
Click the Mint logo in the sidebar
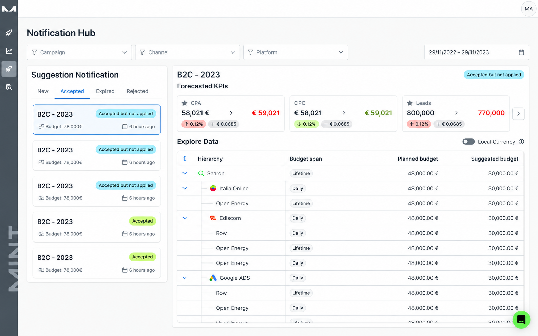pyautogui.click(x=9, y=9)
